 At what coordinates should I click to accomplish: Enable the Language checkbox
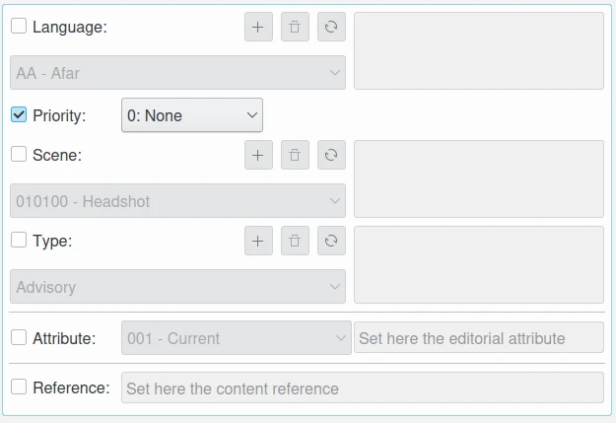tap(19, 27)
